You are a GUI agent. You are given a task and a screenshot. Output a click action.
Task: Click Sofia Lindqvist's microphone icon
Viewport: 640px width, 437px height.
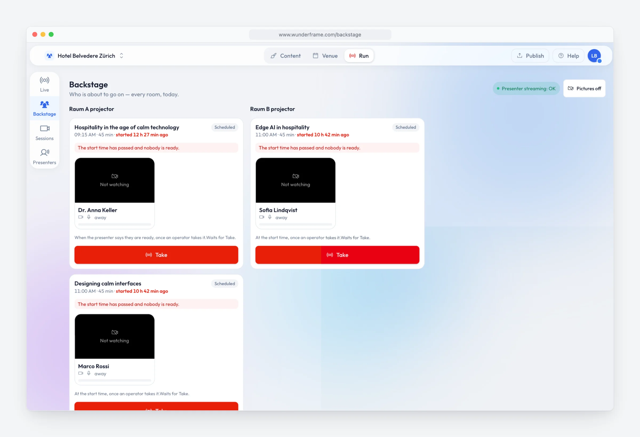pyautogui.click(x=270, y=217)
